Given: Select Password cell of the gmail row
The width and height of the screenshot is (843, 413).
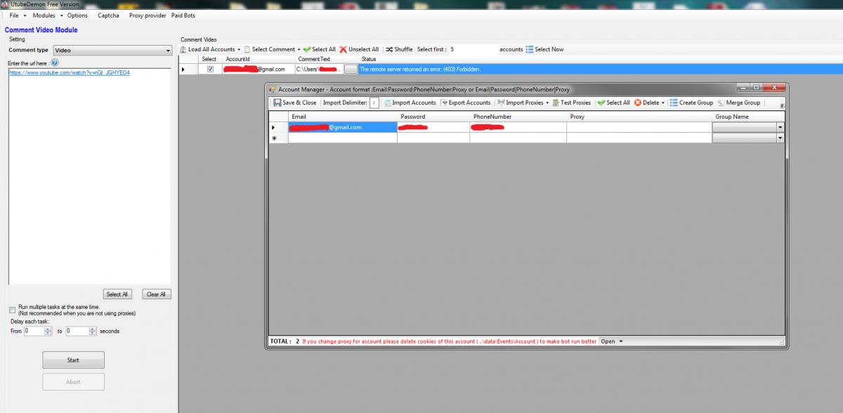Looking at the screenshot, I should tap(433, 127).
